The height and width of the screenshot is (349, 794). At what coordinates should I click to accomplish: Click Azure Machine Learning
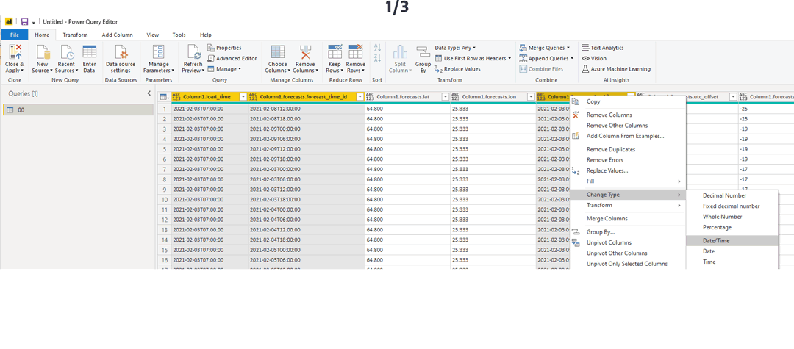click(x=616, y=69)
